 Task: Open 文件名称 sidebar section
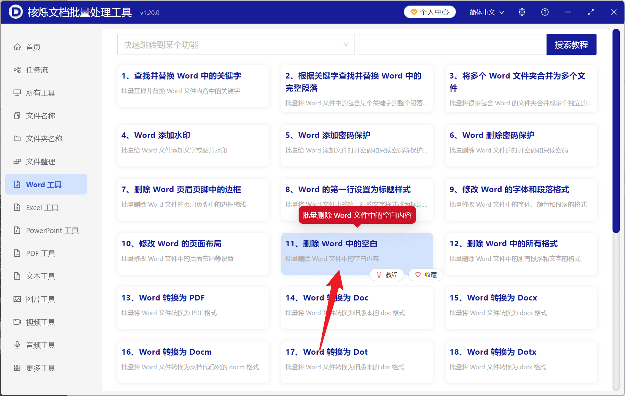click(x=46, y=116)
